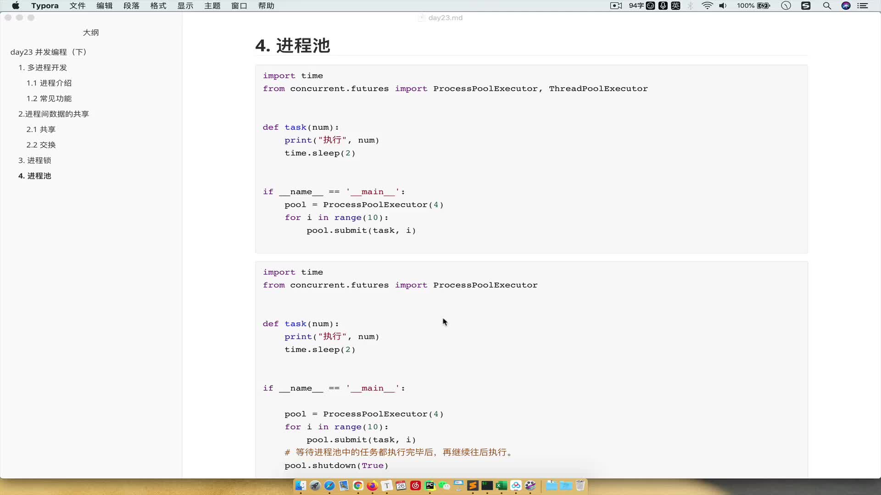Image resolution: width=881 pixels, height=495 pixels.
Task: Open the Typora application menu
Action: (45, 5)
